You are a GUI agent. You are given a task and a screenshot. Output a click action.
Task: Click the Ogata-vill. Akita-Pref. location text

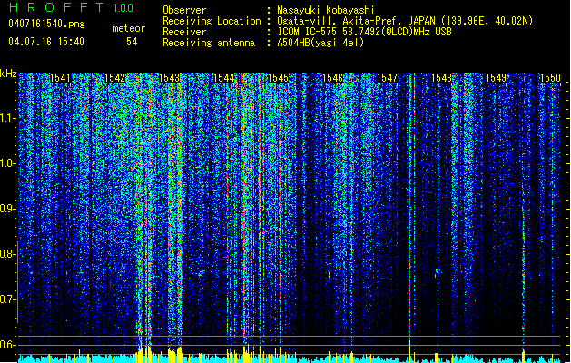point(405,21)
